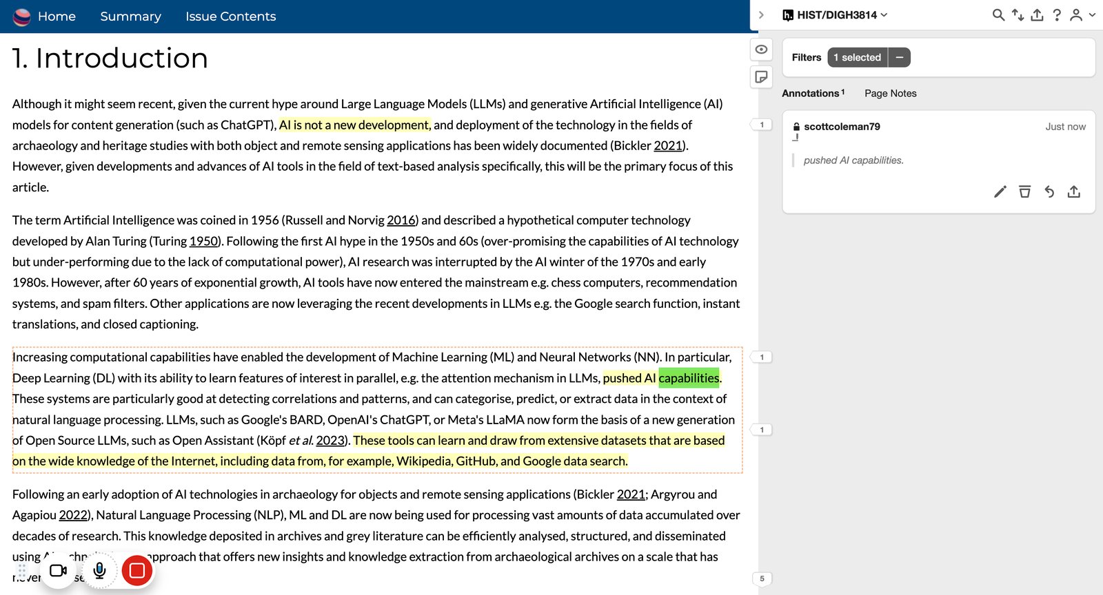Open scottcoleman79's user name on the annotation
1103x595 pixels.
click(842, 127)
